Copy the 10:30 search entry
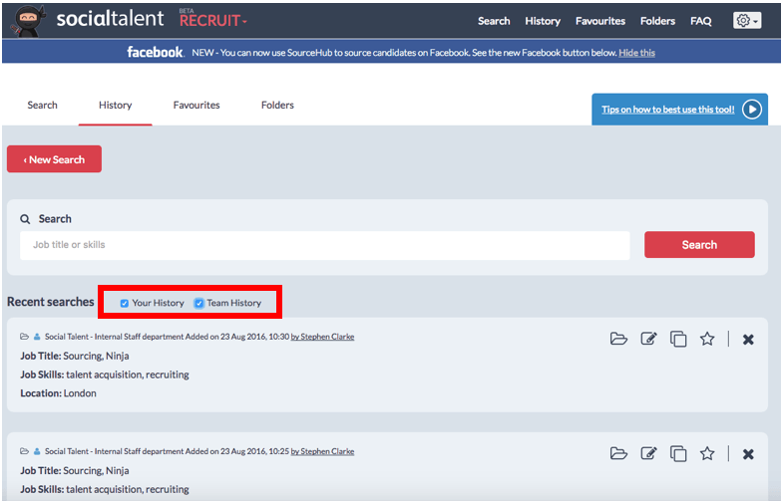Viewport: 784px width, 503px height. (x=678, y=339)
